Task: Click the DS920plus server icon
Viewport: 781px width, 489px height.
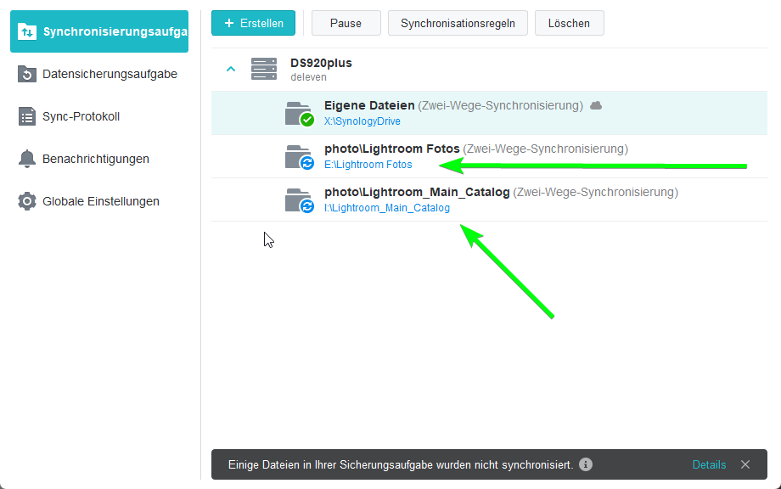Action: (264, 69)
